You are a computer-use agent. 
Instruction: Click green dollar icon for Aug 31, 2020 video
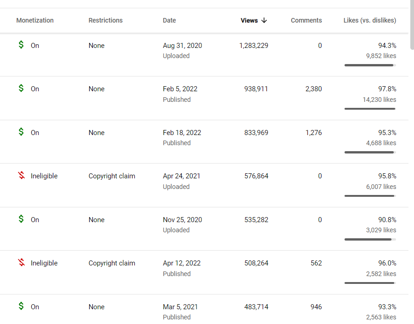click(x=21, y=45)
